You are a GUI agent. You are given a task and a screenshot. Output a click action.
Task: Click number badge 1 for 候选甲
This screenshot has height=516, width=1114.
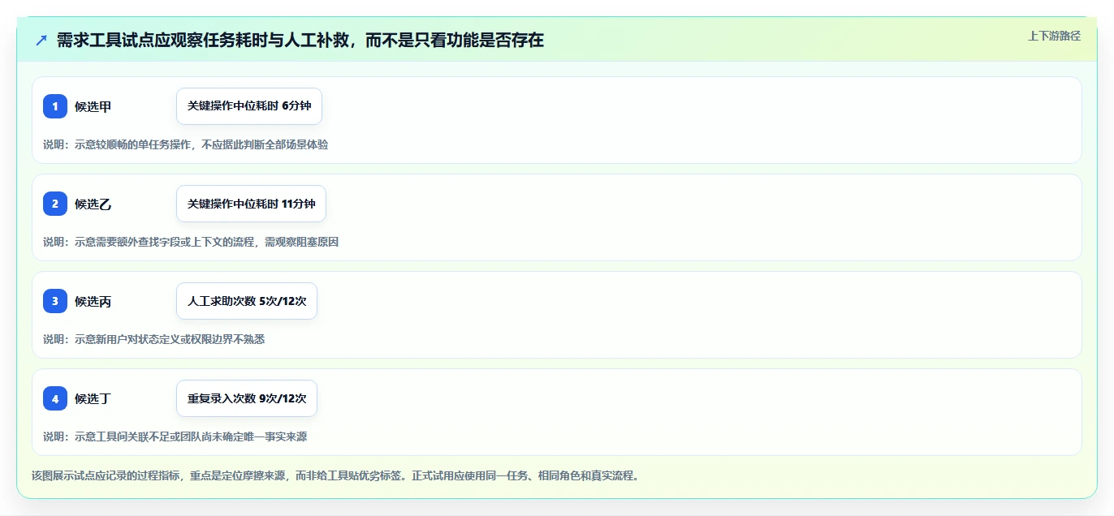pyautogui.click(x=55, y=106)
